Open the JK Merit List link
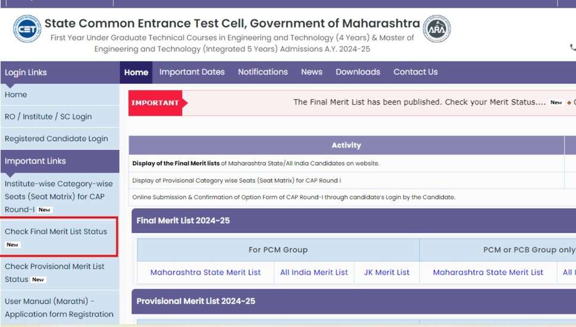576x327 pixels. 386,272
